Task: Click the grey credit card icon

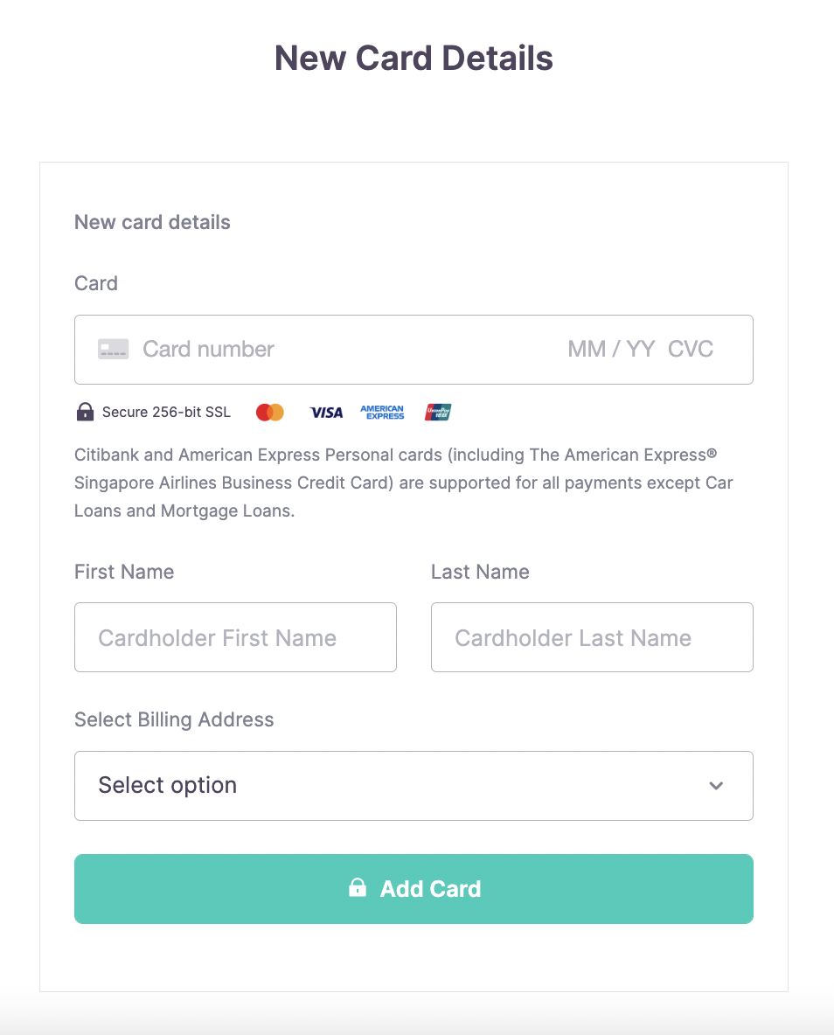Action: [x=114, y=349]
